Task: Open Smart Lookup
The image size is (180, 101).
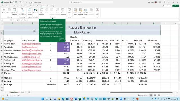Action: [30, 12]
